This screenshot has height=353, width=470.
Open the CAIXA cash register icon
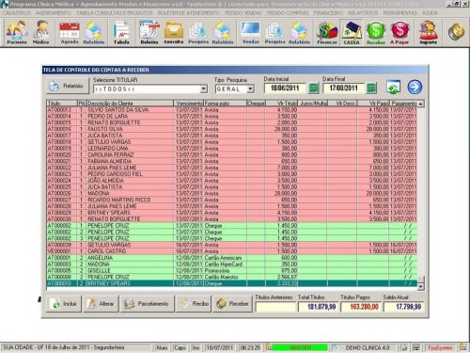[x=352, y=32]
